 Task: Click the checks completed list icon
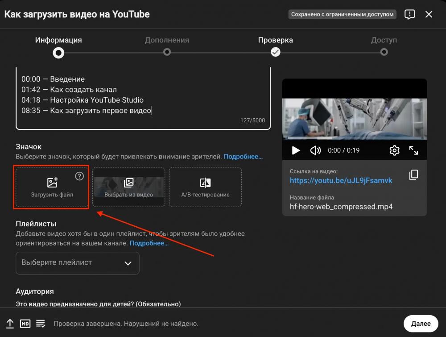pos(41,324)
